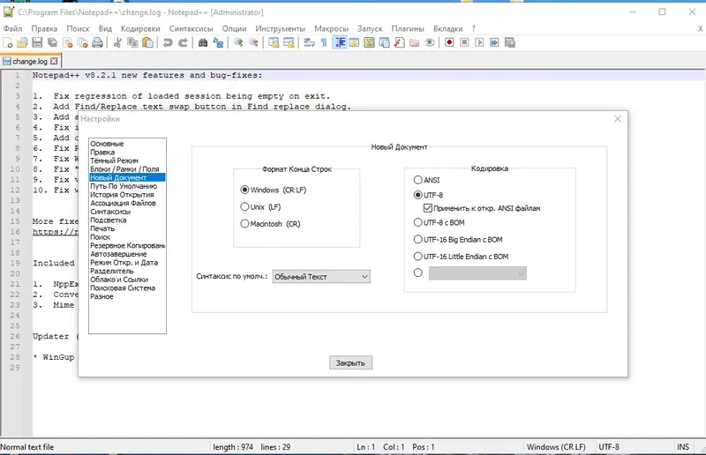Open the Синтаксисы menu
This screenshot has height=455, width=706.
pos(191,28)
